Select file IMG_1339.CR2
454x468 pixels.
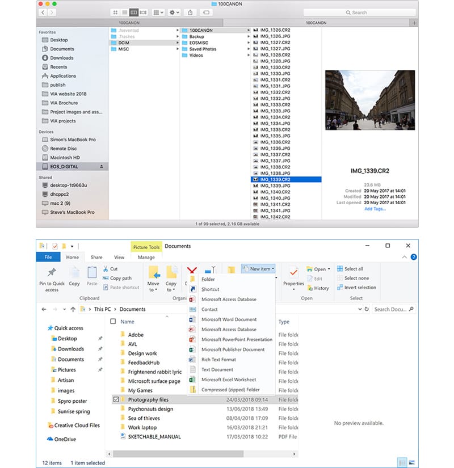click(286, 179)
